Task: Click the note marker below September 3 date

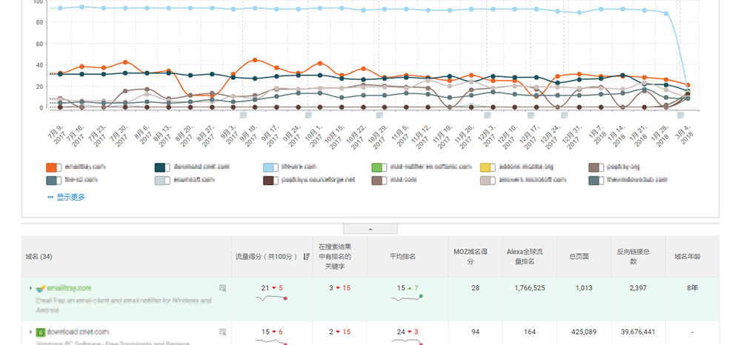Action: (x=243, y=115)
